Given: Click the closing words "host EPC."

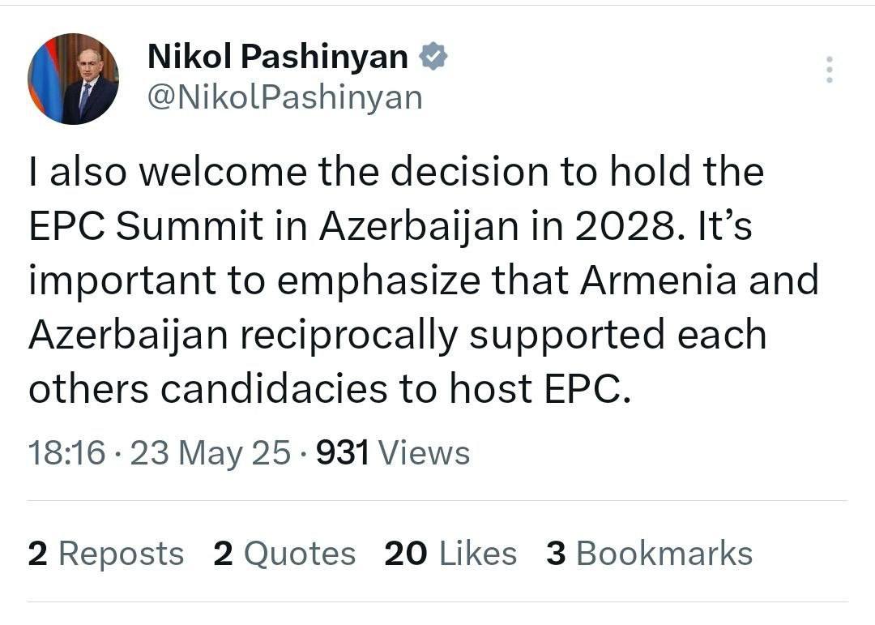Looking at the screenshot, I should pos(540,388).
